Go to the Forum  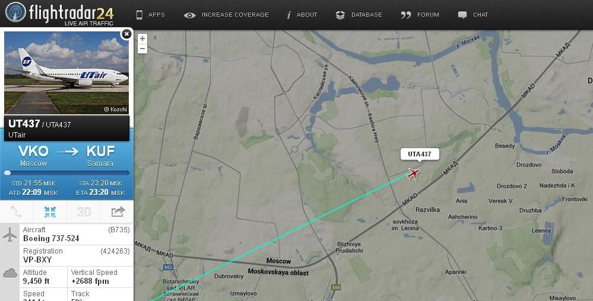(420, 15)
